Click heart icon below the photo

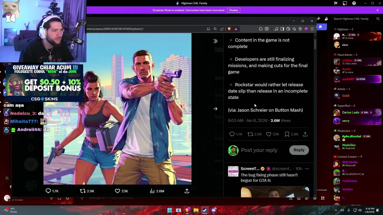[x=118, y=191]
